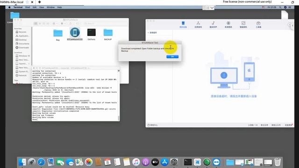This screenshot has height=168, width=299.
Task: Open the View menu
Action: (42, 7)
